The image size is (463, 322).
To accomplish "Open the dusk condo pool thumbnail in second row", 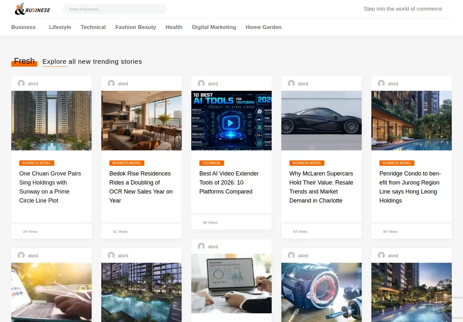I will pyautogui.click(x=412, y=292).
